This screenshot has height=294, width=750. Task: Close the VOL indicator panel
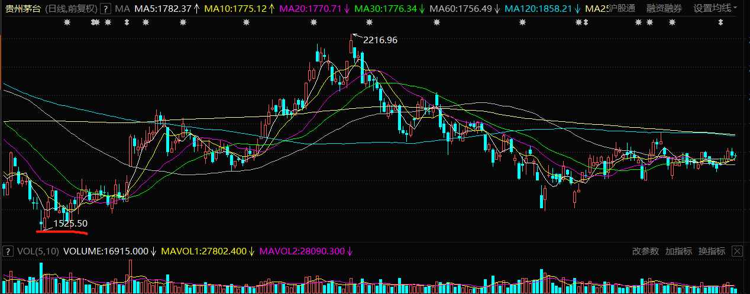(737, 251)
